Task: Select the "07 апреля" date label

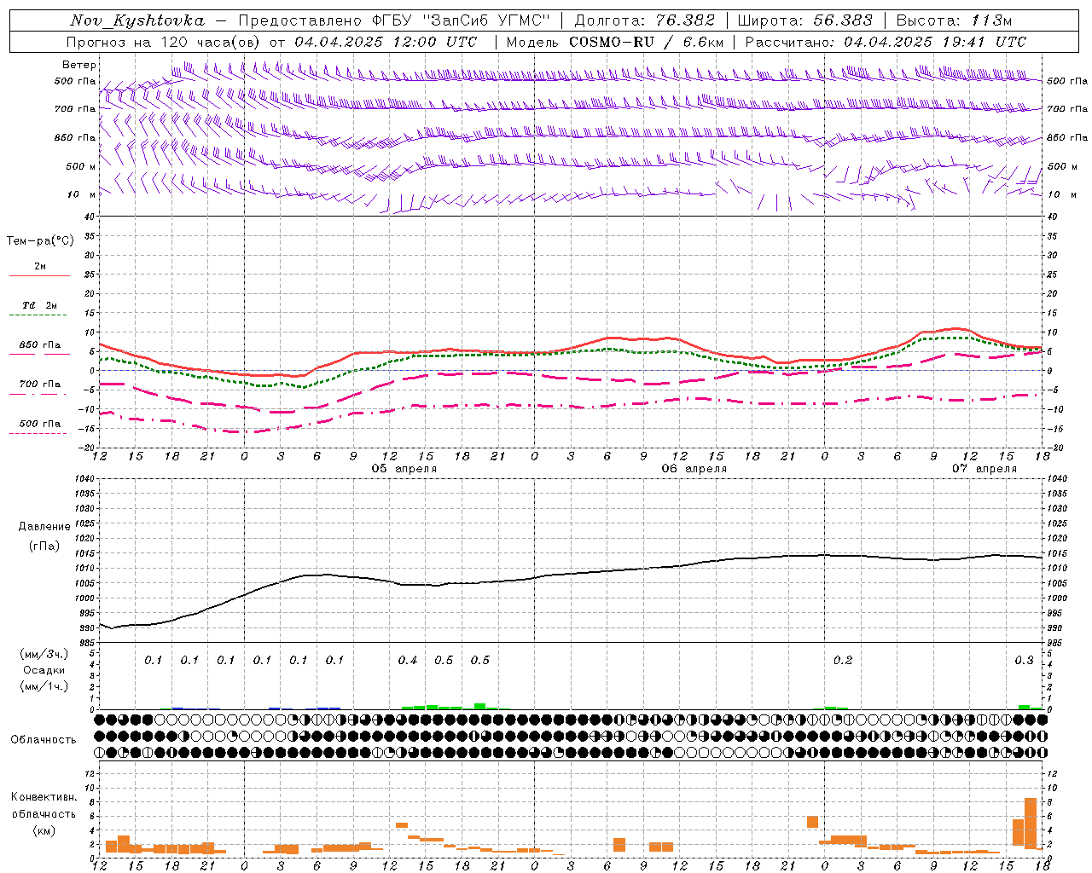Action: coord(985,469)
